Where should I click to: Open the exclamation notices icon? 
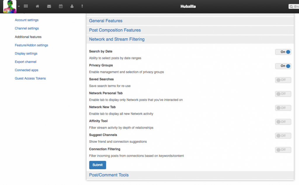click(82, 6)
